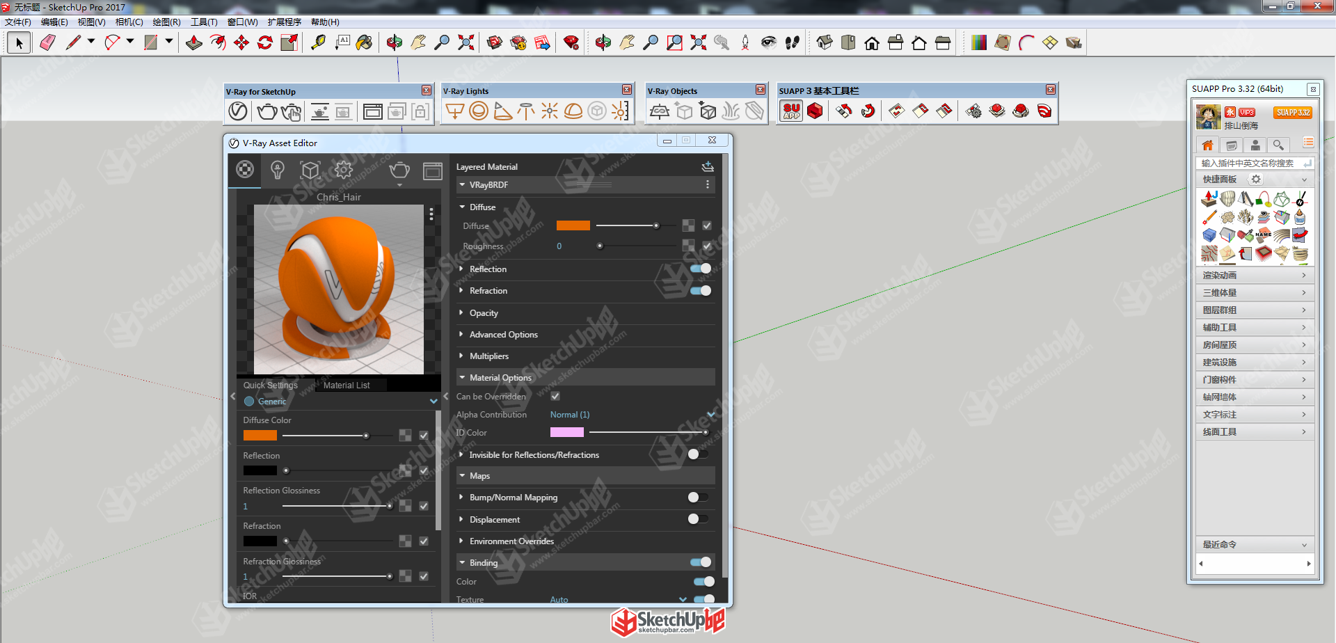The width and height of the screenshot is (1336, 643).
Task: Enable Displacement toggle
Action: tap(698, 519)
